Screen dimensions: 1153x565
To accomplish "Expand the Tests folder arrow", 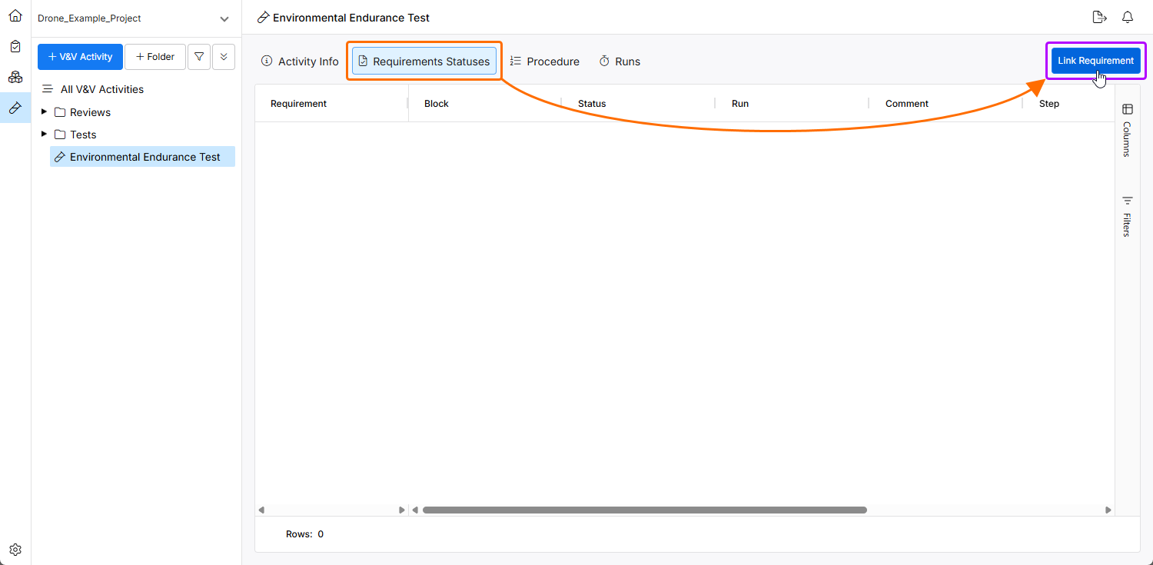I will pos(44,135).
